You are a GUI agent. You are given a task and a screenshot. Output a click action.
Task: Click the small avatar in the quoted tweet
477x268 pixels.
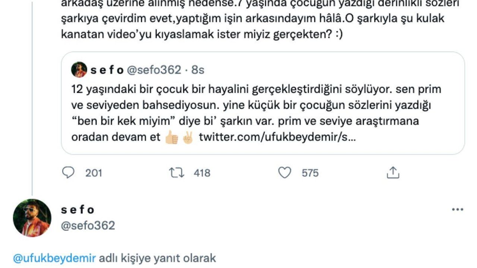[79, 70]
